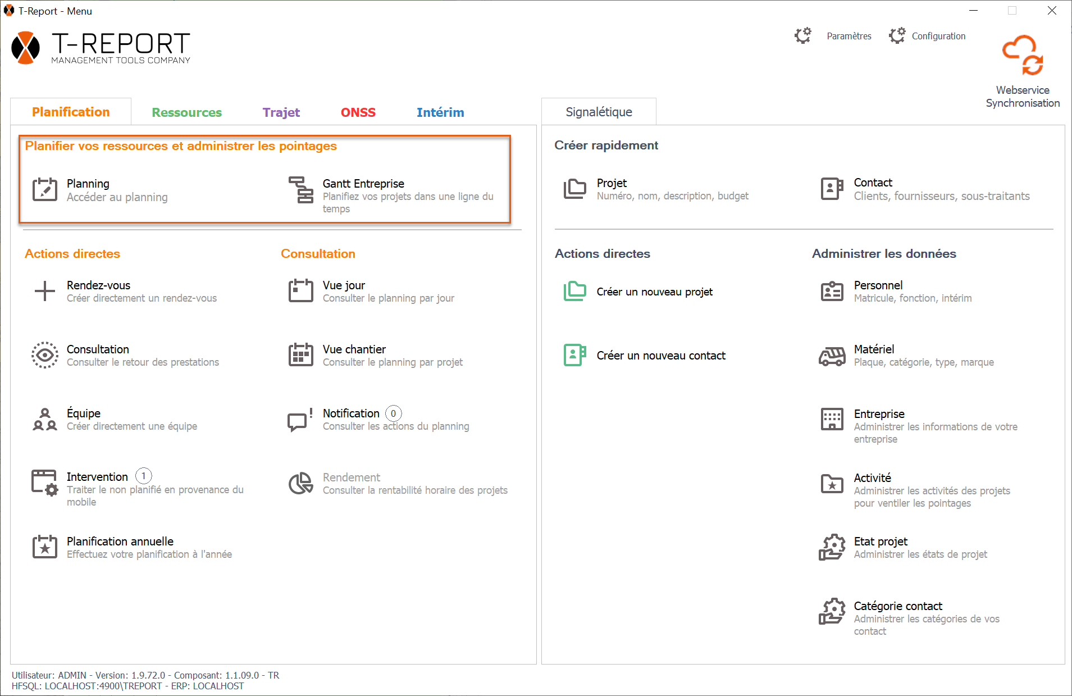This screenshot has height=696, width=1072.
Task: Switch to the Trajet tab
Action: [281, 112]
